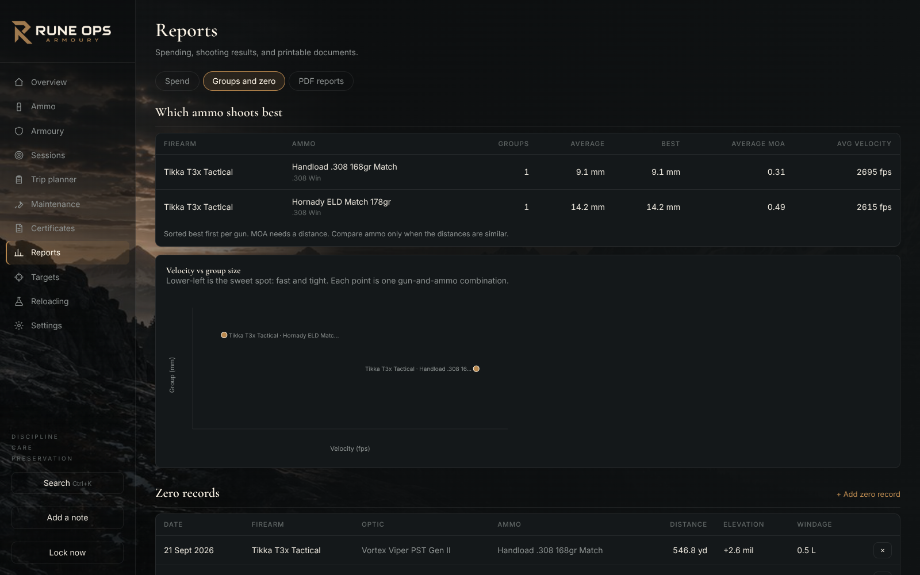Viewport: 920px width, 575px height.
Task: Open the Sessions target-ring icon
Action: coord(19,155)
